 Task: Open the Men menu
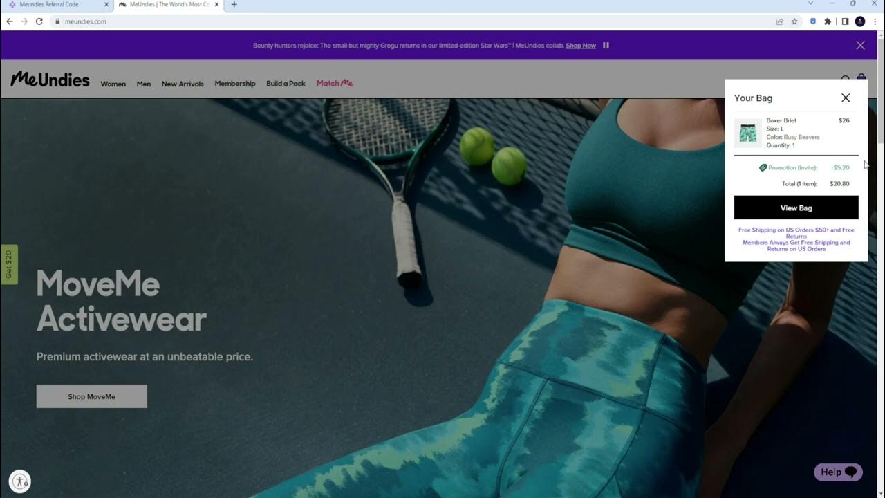144,84
